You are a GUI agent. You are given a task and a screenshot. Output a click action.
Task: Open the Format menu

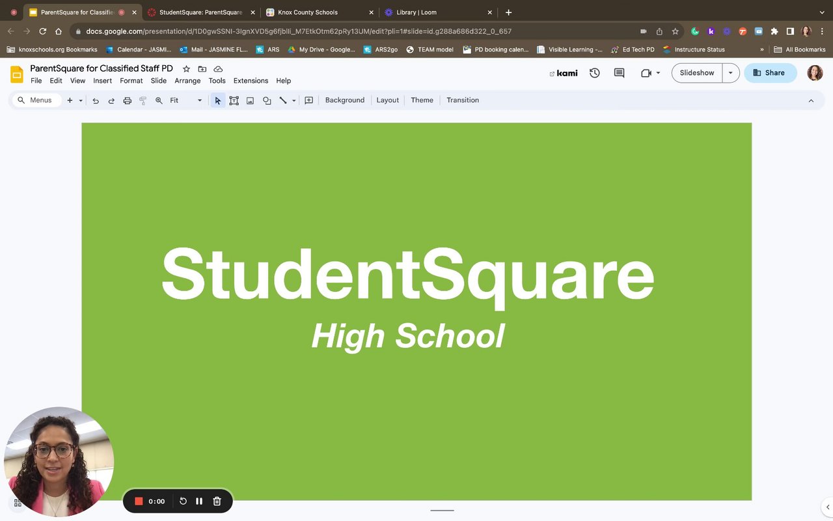tap(131, 81)
